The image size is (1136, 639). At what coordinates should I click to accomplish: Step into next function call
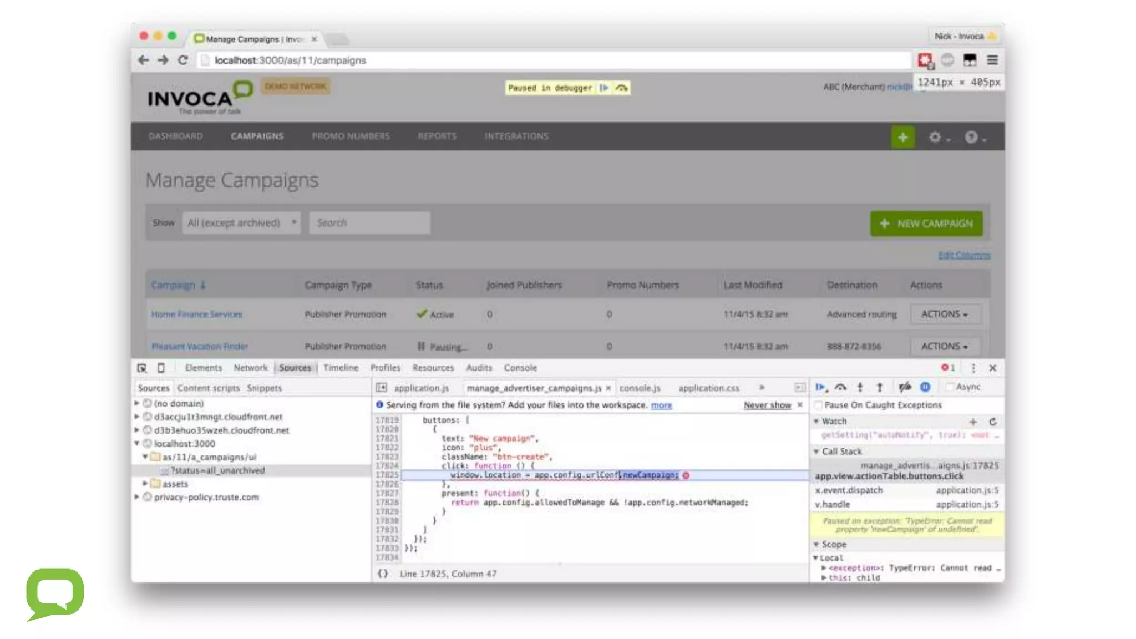[860, 387]
